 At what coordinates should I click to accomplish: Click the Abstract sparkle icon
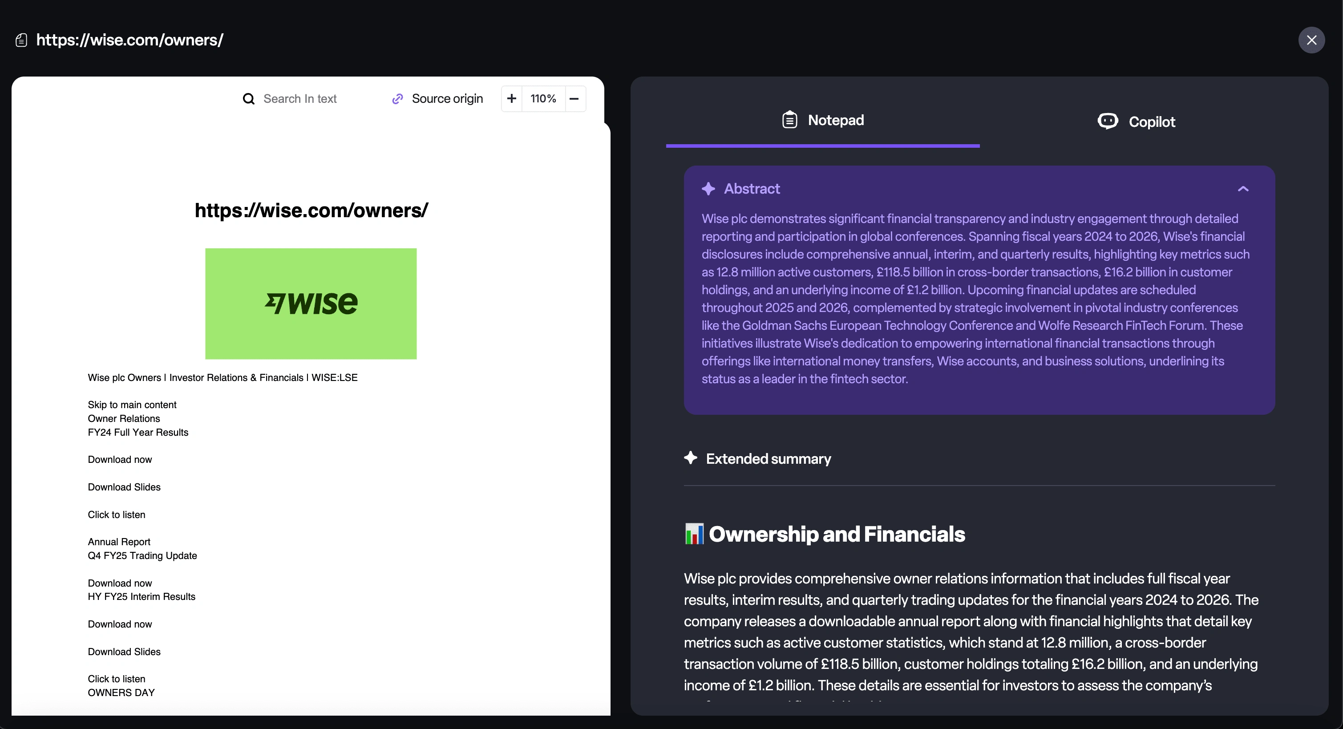coord(708,189)
